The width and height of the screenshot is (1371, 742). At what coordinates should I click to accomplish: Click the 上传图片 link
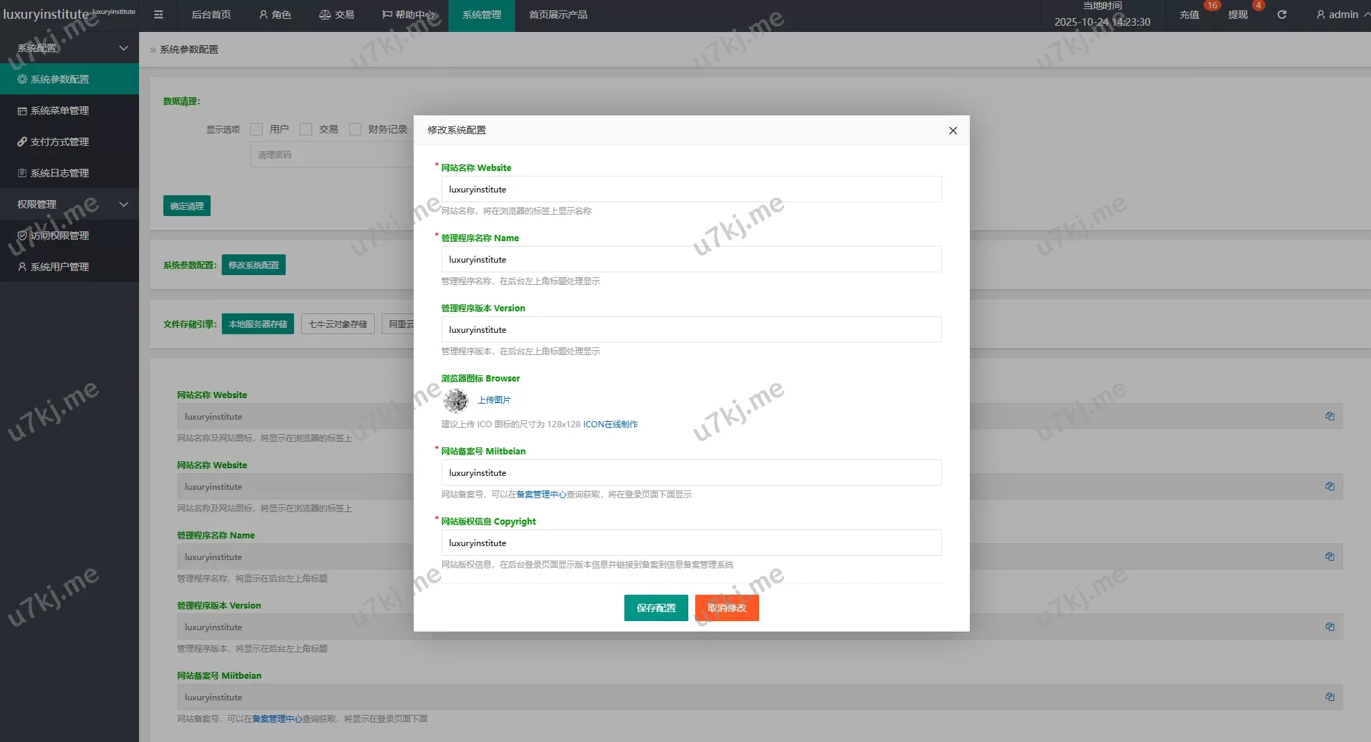click(x=494, y=400)
